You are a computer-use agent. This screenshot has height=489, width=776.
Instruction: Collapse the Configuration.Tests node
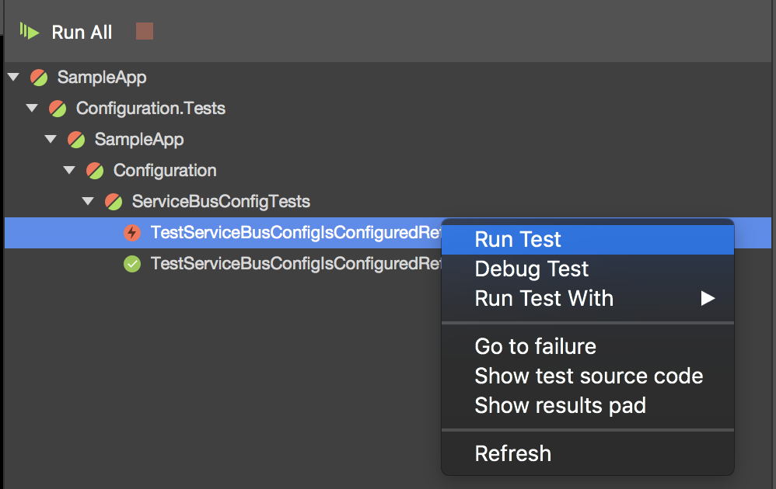31,108
